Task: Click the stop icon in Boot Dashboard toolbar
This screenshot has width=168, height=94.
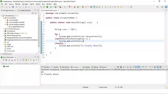Action: pos(9,60)
